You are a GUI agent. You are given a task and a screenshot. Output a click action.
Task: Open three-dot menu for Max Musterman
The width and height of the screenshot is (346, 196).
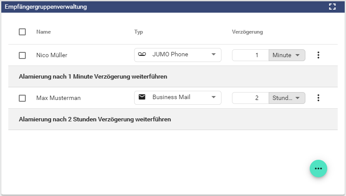[x=318, y=98]
